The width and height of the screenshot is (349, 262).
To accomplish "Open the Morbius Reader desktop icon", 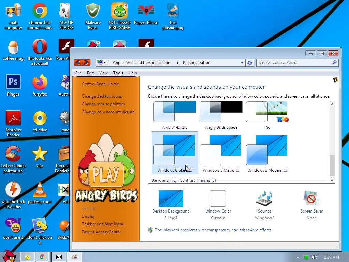I will tap(13, 123).
